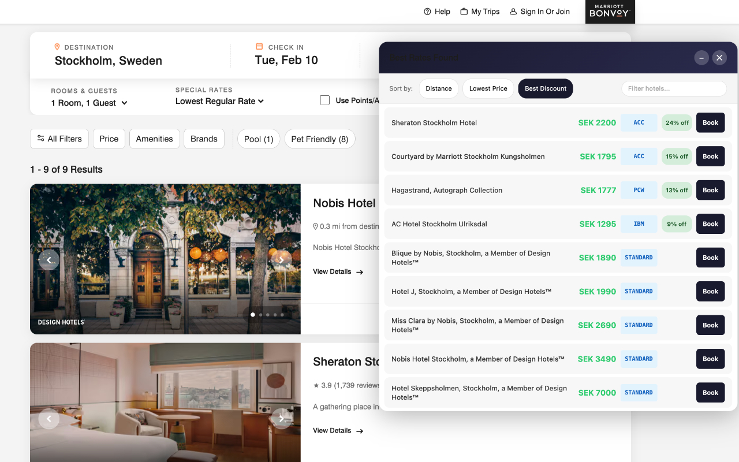Enable the Use Points checkbox
The height and width of the screenshot is (462, 739).
tap(324, 100)
